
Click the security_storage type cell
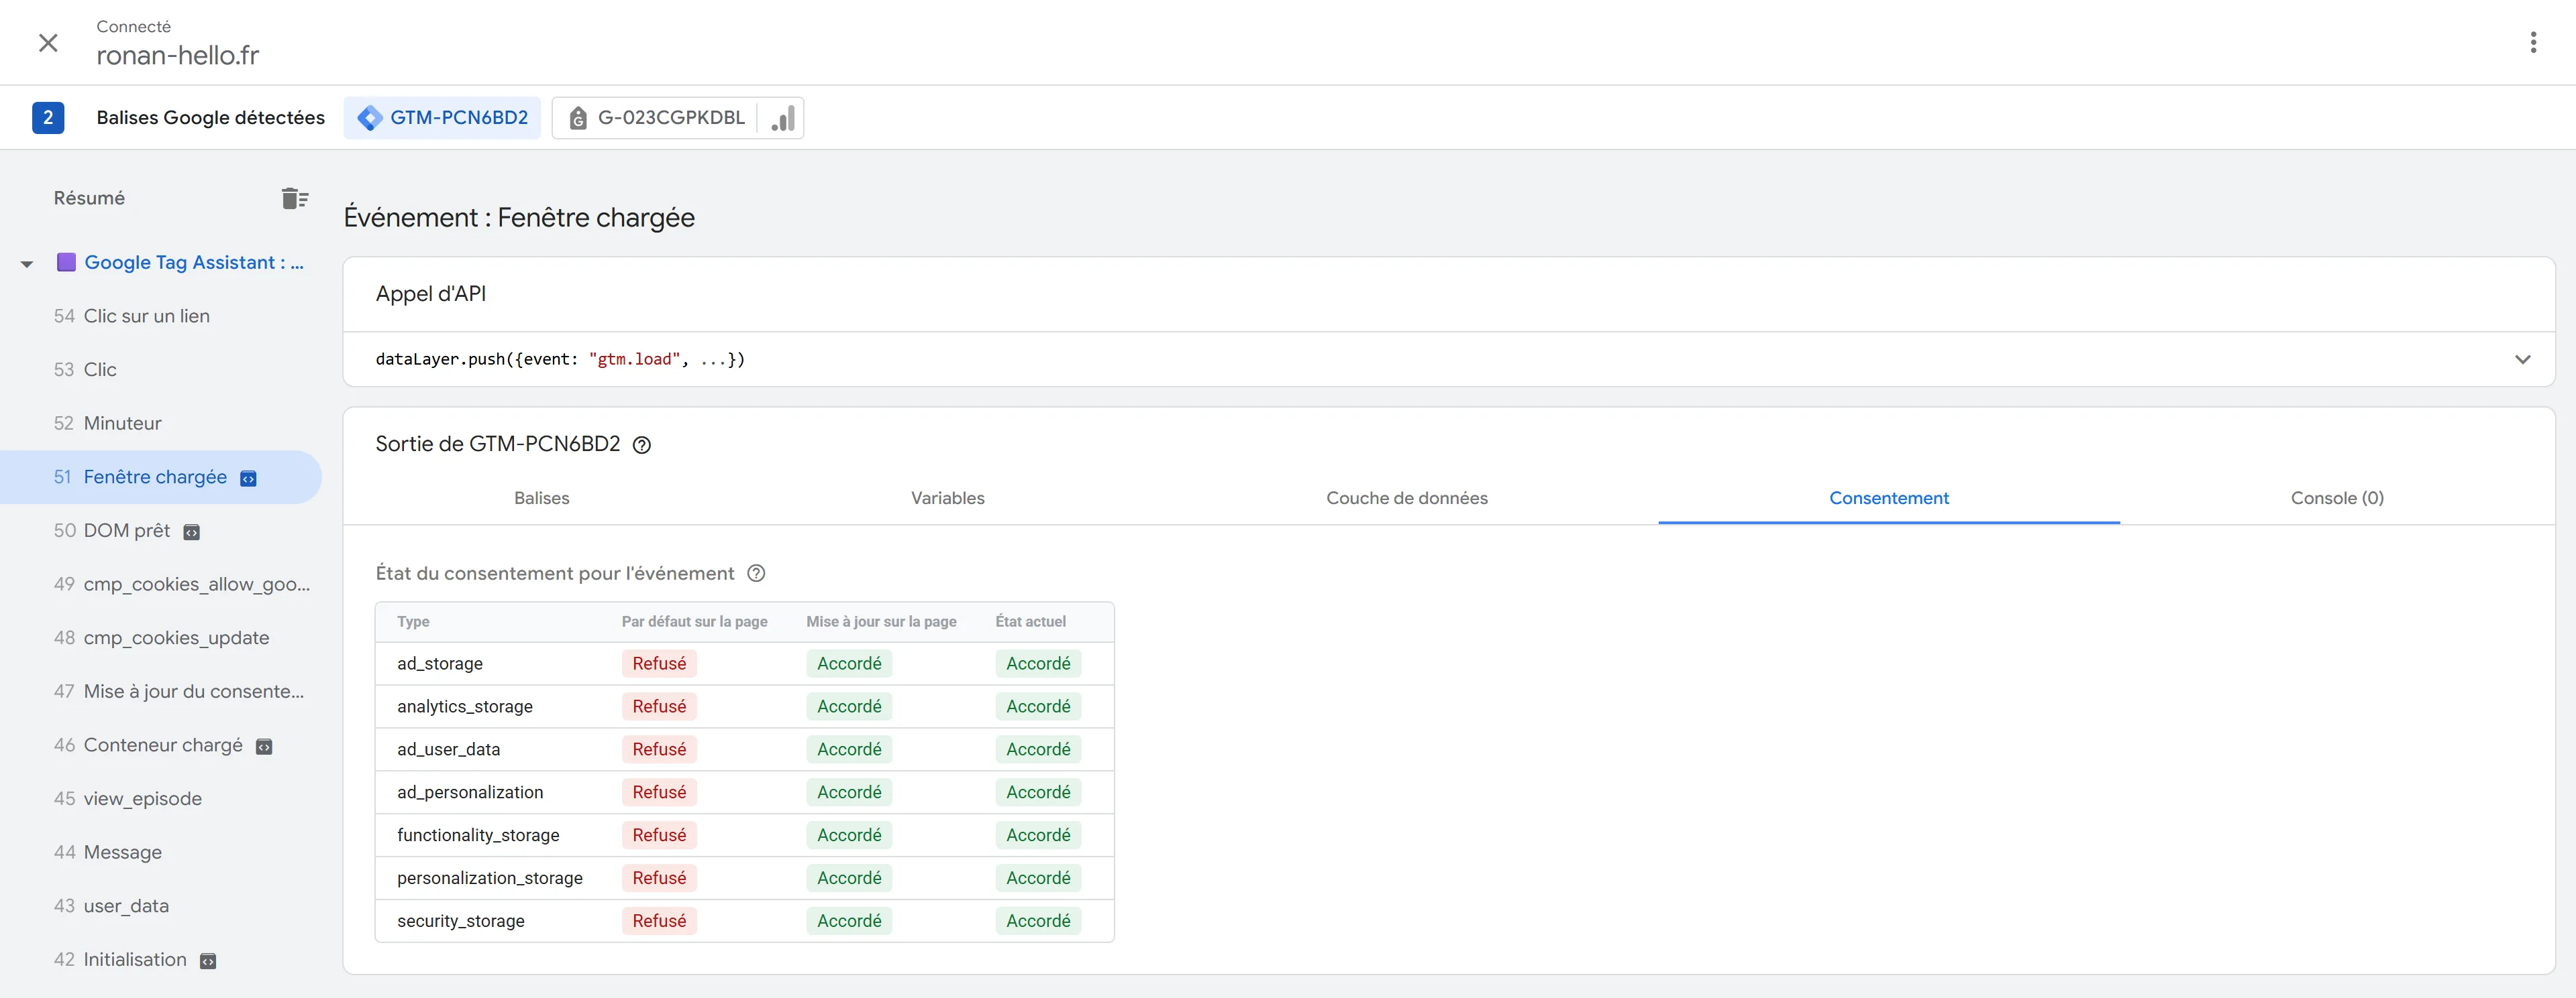click(461, 921)
